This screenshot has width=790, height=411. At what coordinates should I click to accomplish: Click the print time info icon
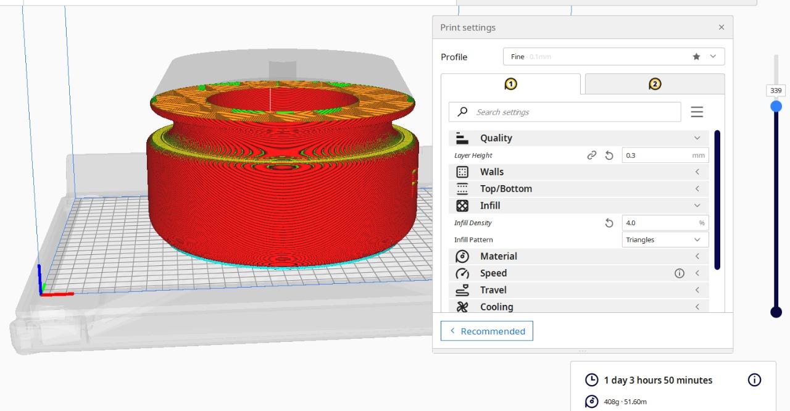pos(754,380)
